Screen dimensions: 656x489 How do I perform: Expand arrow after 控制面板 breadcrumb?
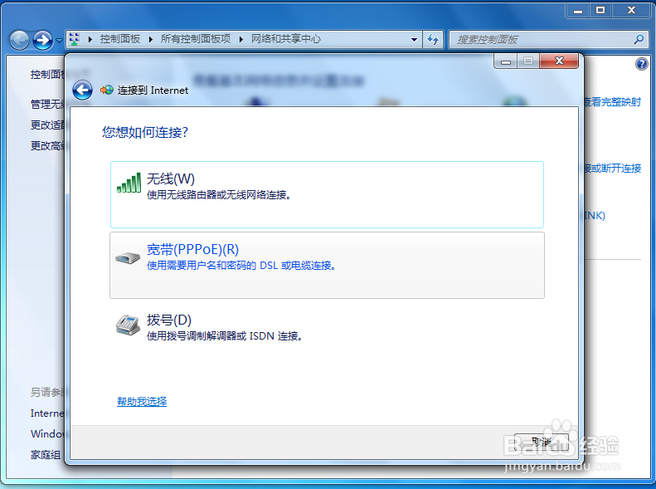(151, 39)
